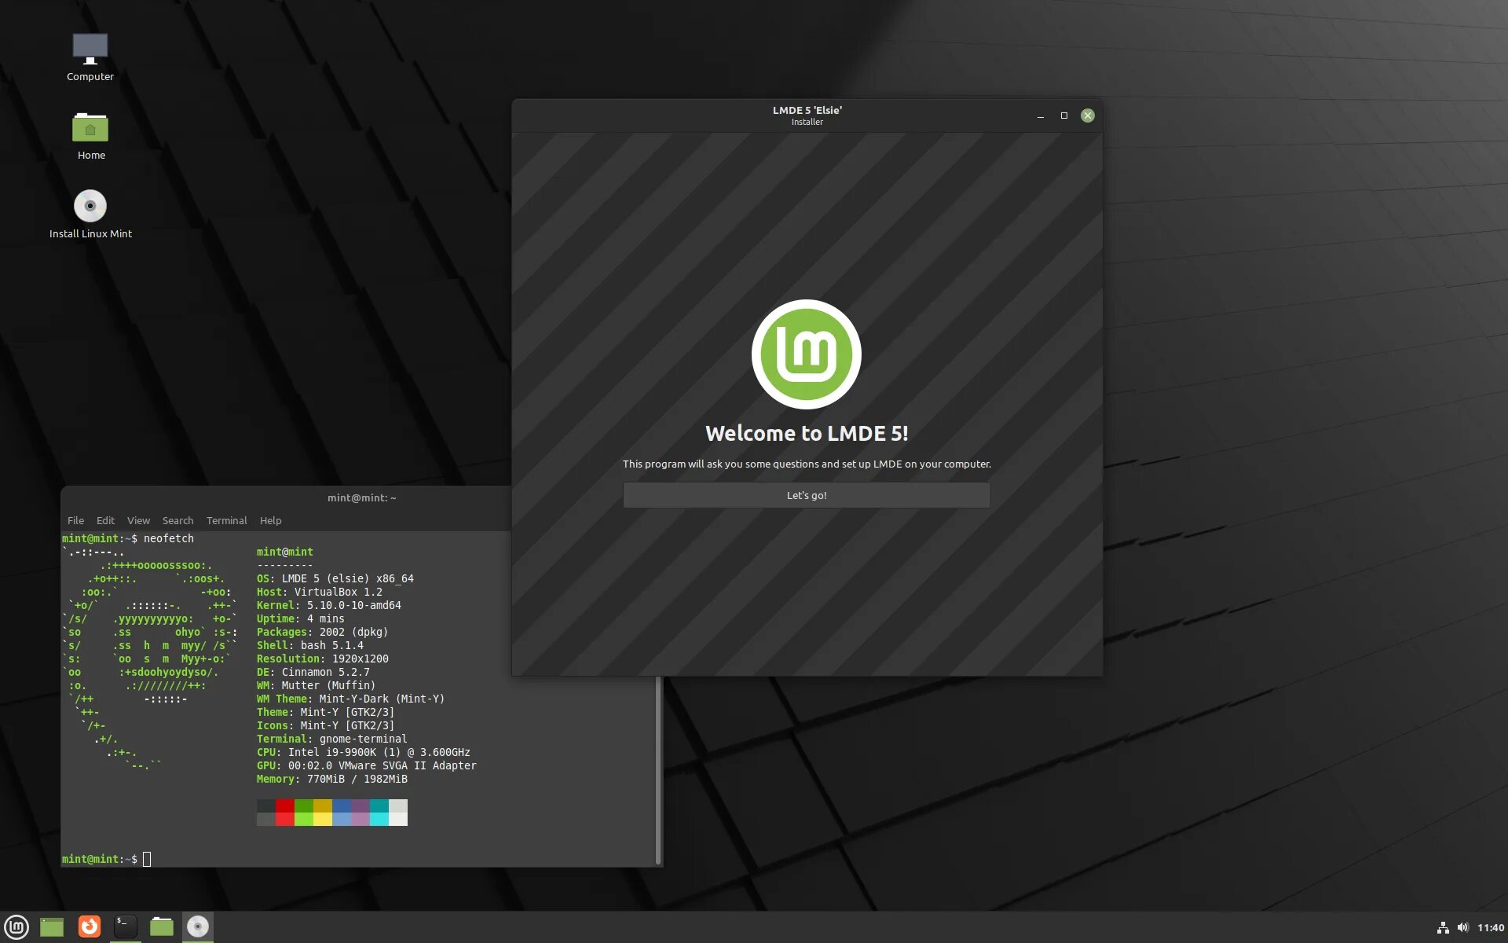The image size is (1508, 943).
Task: Click the terminal vertical scrollbar
Action: point(658,770)
